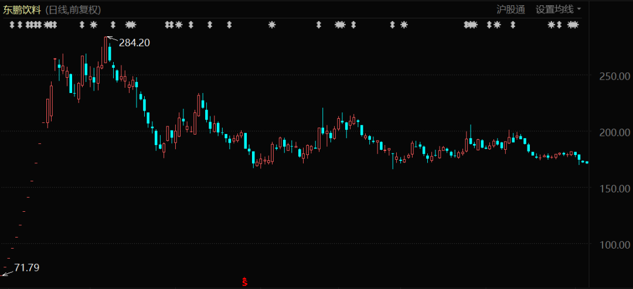Click the 71.79 lowest price label
This screenshot has height=289, width=633.
click(x=27, y=267)
